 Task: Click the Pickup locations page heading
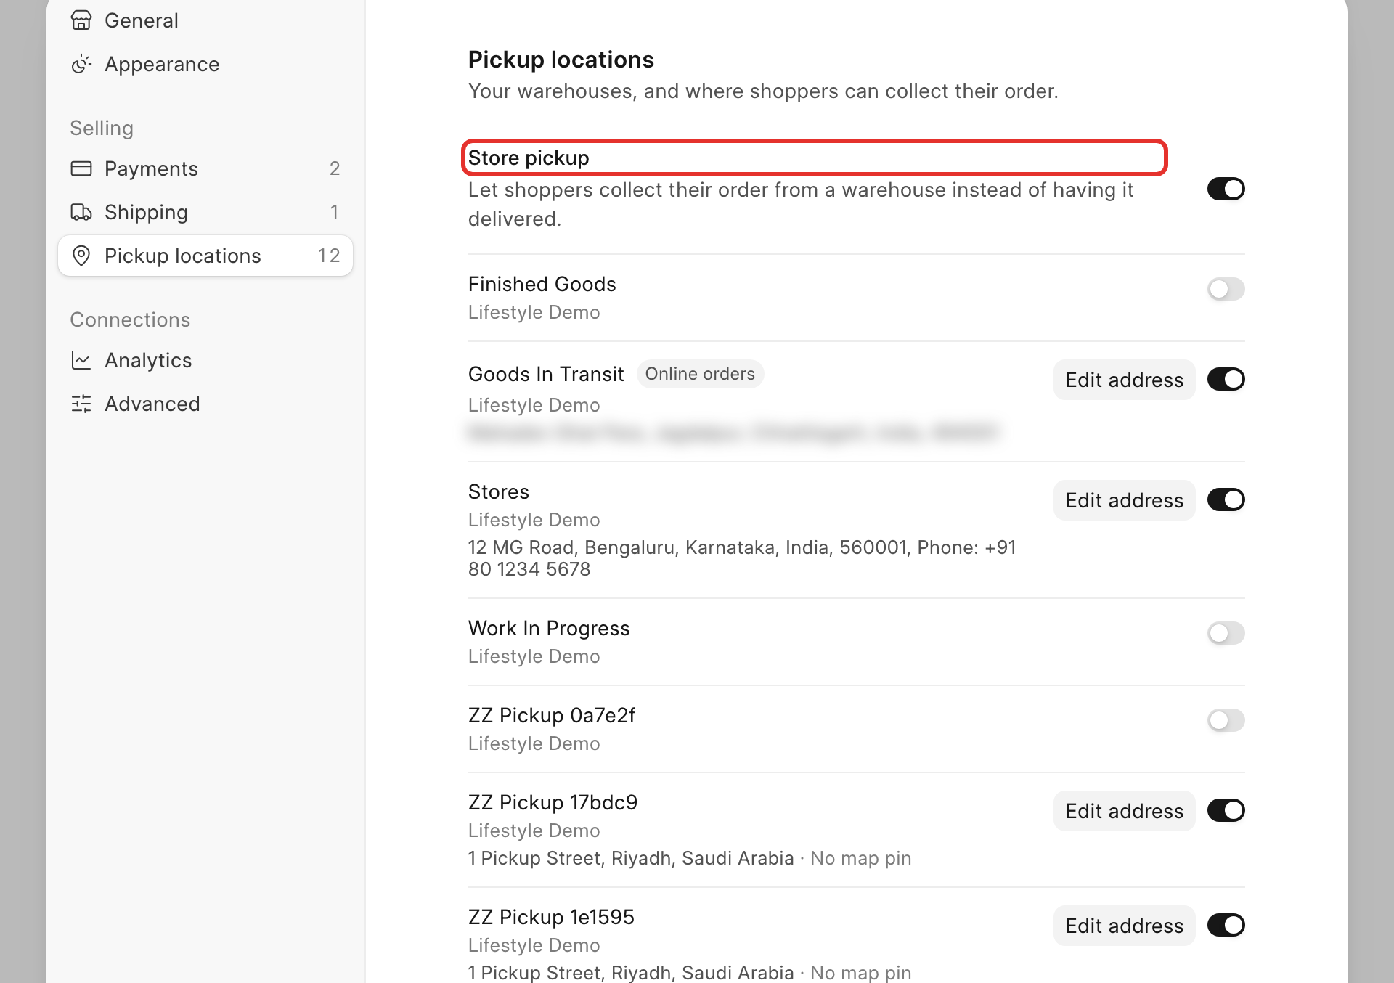click(x=561, y=60)
